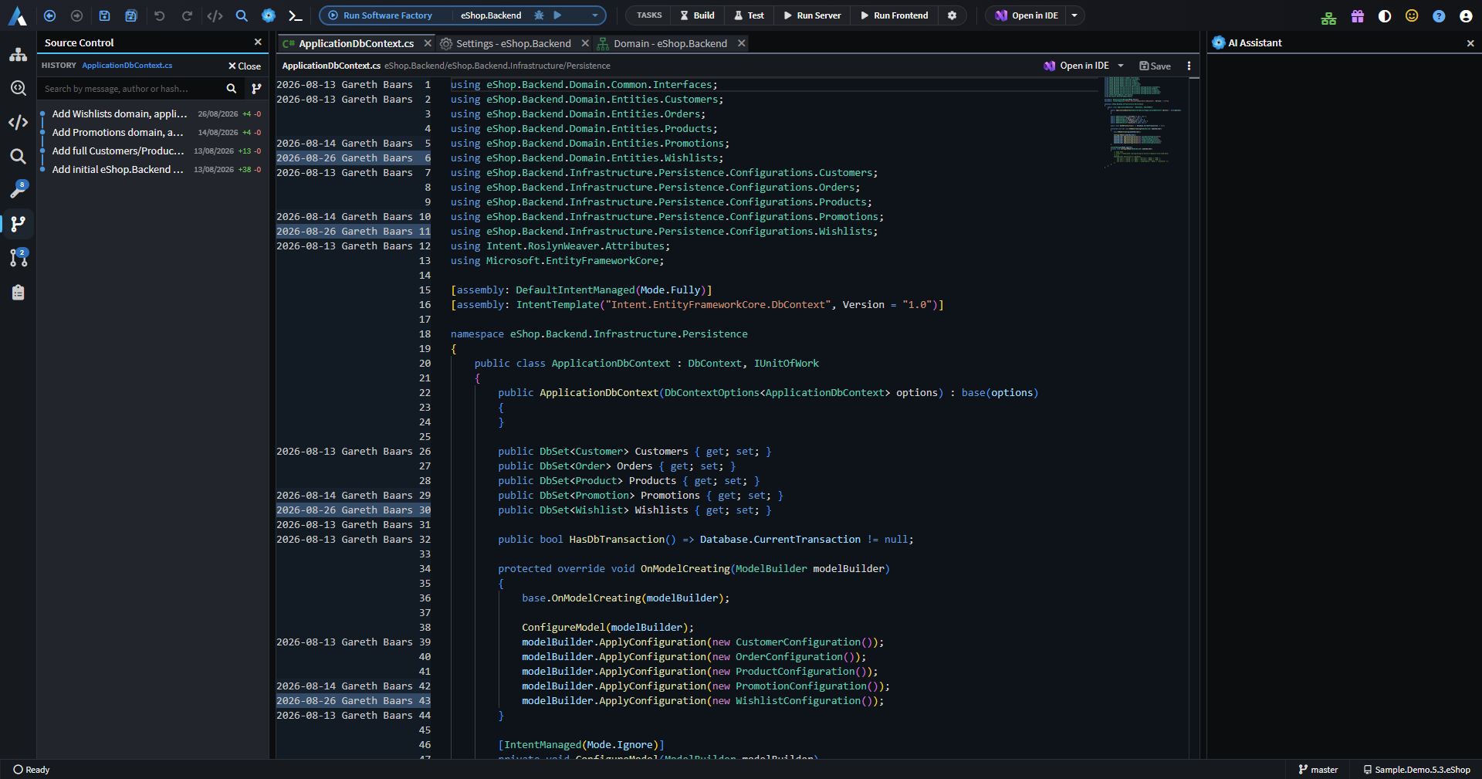Viewport: 1482px width, 779px height.
Task: Click the Save button in editor header
Action: coord(1155,66)
